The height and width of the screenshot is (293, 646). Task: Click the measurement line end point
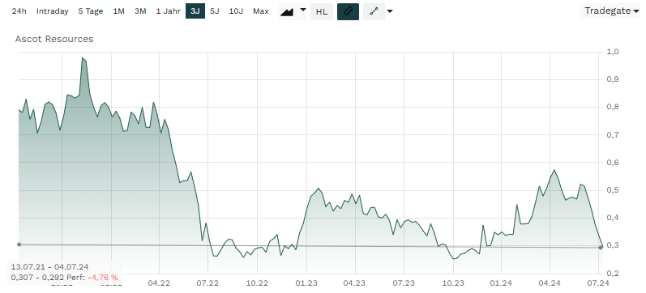pos(601,248)
